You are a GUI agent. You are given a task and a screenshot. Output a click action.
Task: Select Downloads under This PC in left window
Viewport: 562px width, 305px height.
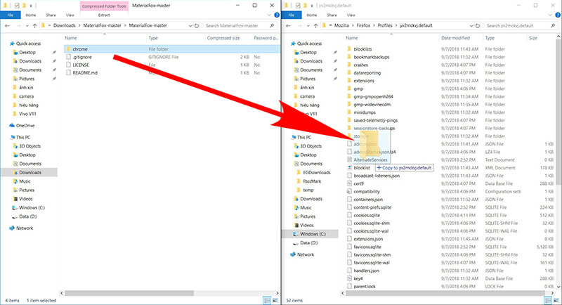[x=30, y=172]
